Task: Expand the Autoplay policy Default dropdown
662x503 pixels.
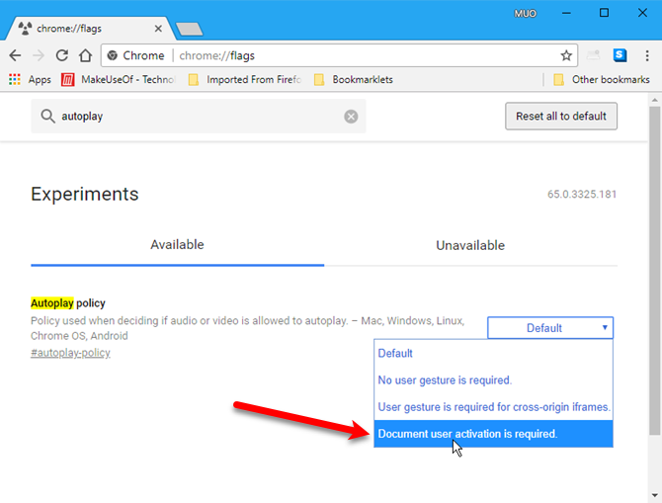Action: pyautogui.click(x=550, y=328)
